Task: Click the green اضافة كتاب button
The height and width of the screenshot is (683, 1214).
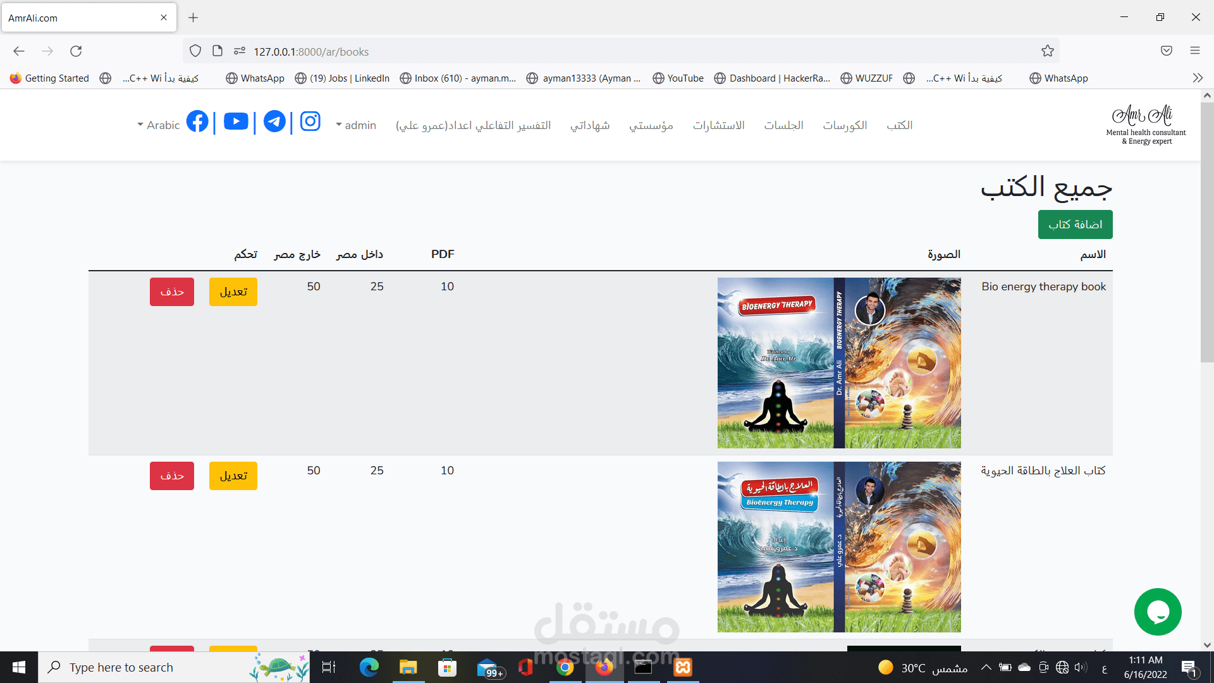Action: tap(1075, 225)
